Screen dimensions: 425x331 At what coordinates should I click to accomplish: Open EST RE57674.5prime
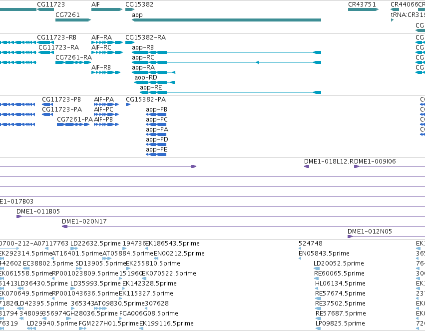(318, 298)
